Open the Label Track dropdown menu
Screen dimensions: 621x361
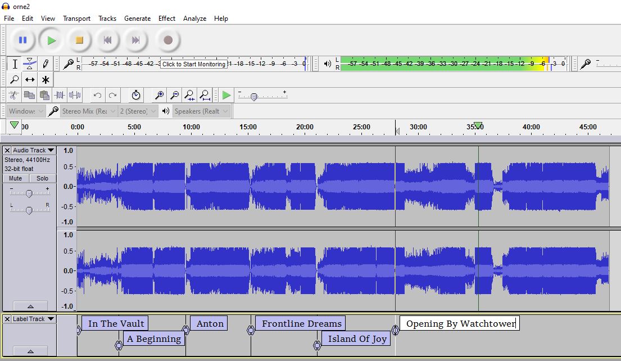[x=33, y=319]
